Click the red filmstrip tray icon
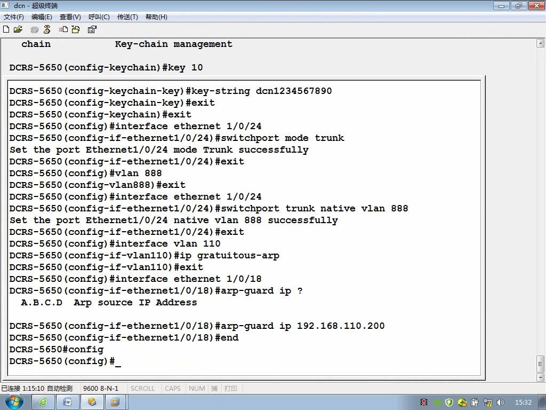The height and width of the screenshot is (410, 546). [x=424, y=403]
